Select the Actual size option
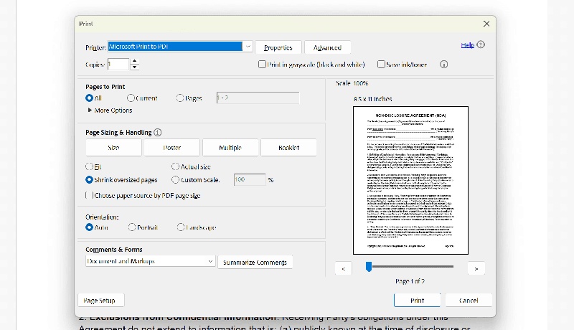The width and height of the screenshot is (574, 330). pos(175,166)
